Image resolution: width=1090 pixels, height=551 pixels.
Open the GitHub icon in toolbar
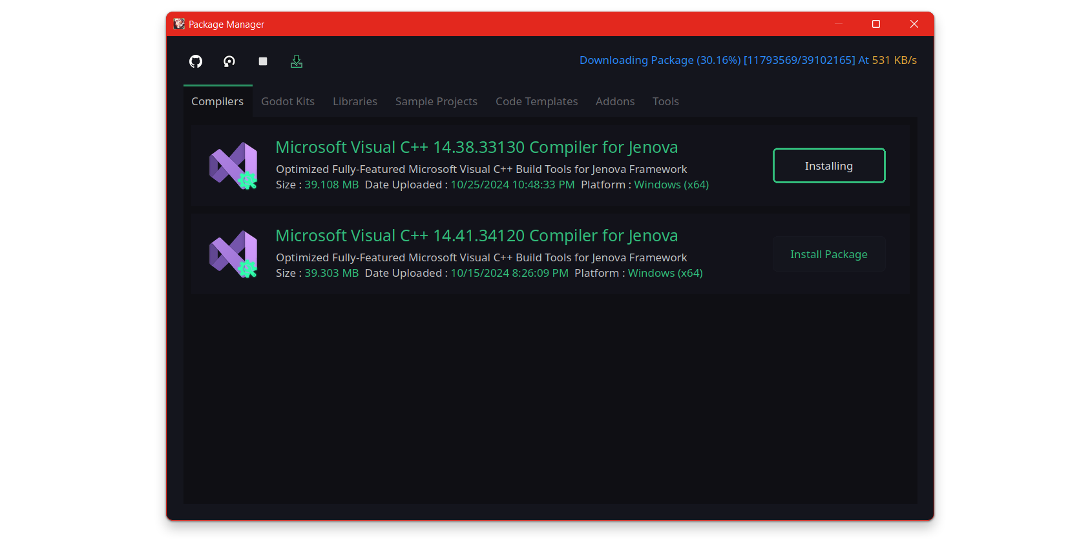[196, 61]
